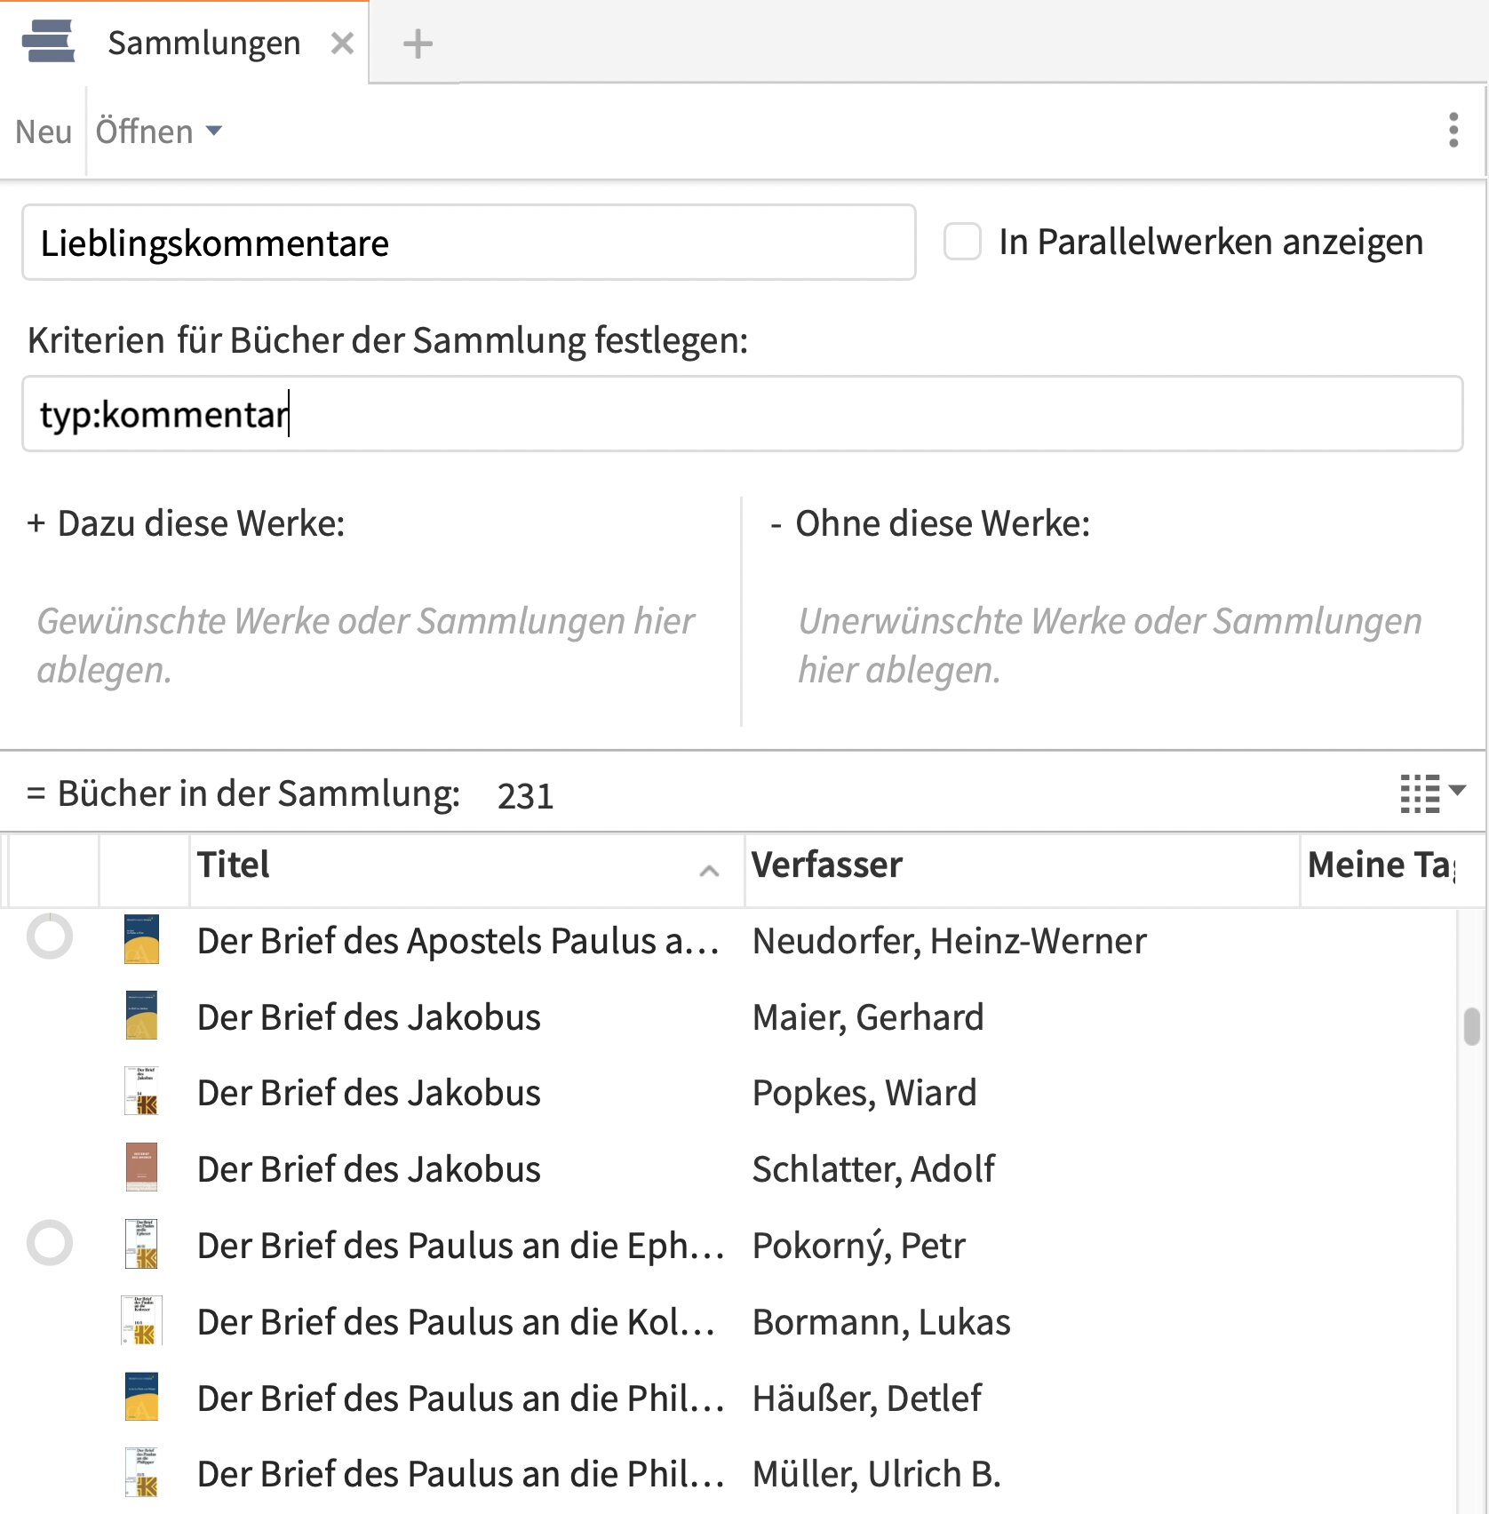Click author 'Bormann, Lukas'

pyautogui.click(x=881, y=1321)
